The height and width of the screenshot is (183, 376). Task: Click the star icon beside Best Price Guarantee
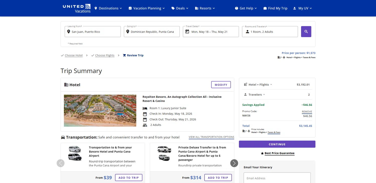pos(262,153)
